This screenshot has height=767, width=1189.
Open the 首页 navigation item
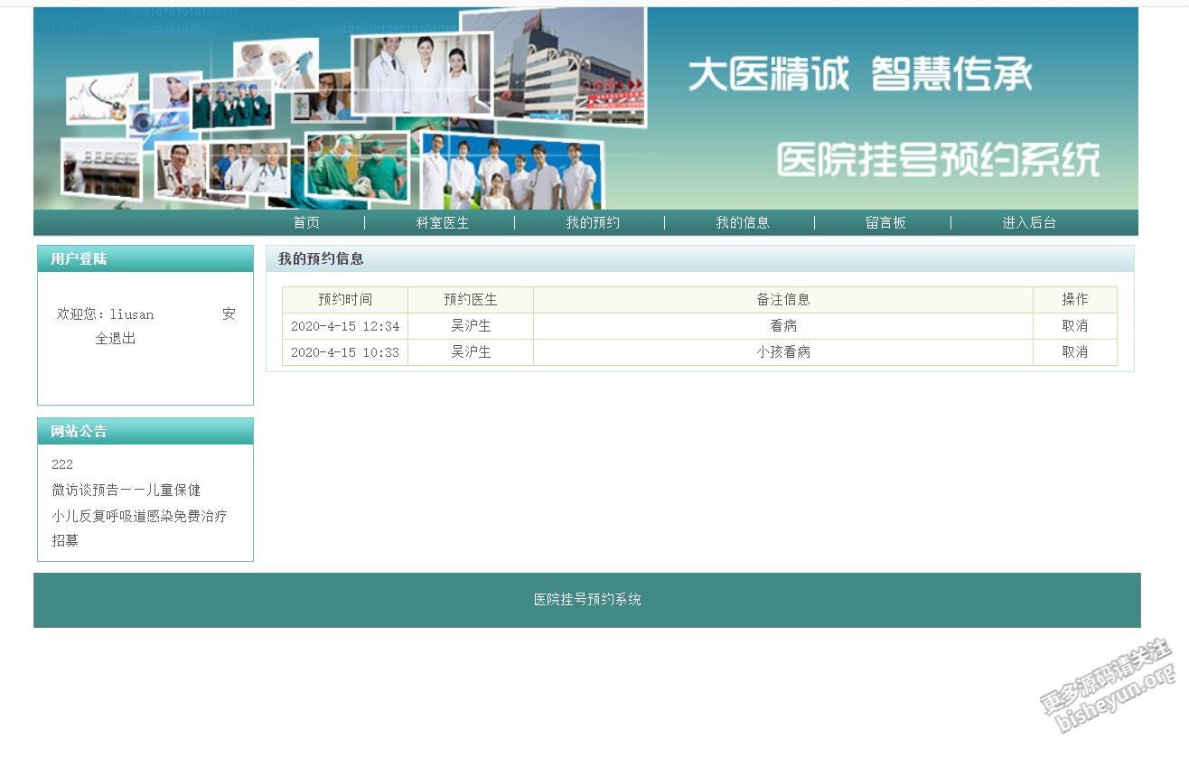point(306,222)
